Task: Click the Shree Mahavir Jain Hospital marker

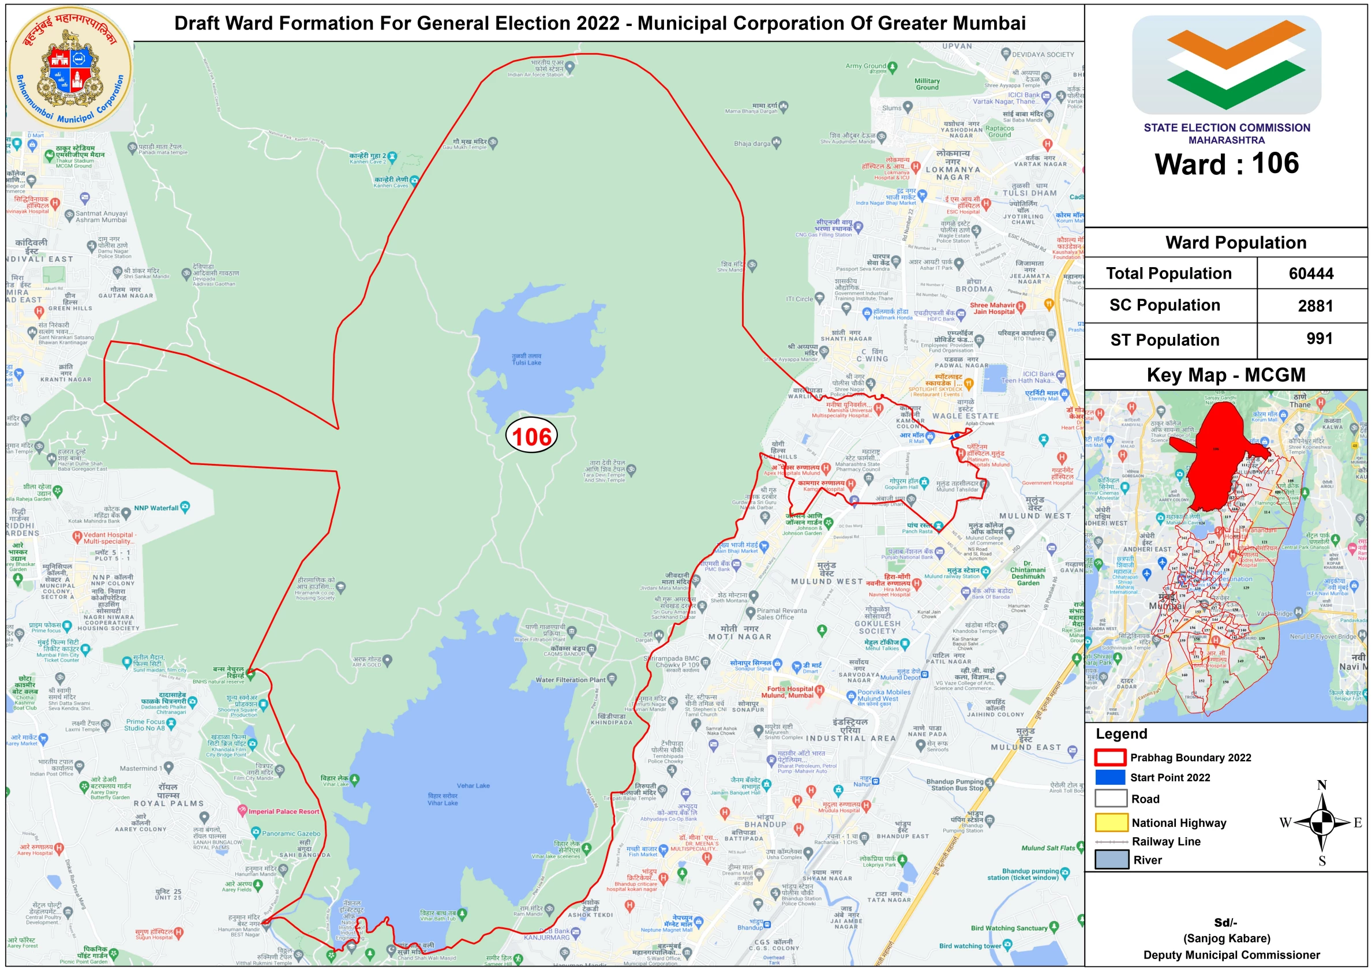Action: point(1021,306)
